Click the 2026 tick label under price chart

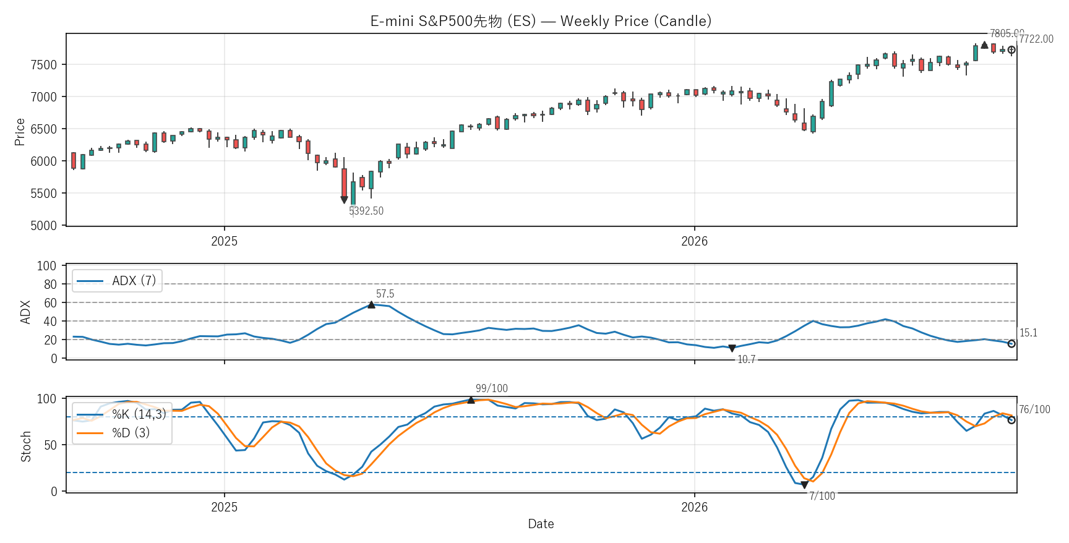pyautogui.click(x=694, y=241)
